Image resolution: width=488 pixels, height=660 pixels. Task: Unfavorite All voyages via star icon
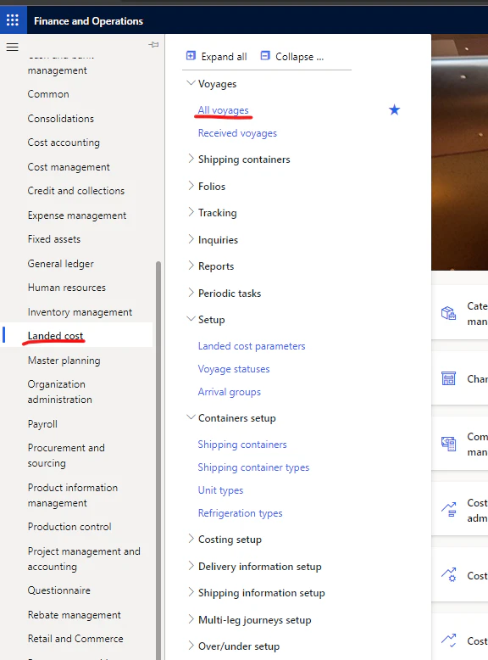[x=394, y=110]
